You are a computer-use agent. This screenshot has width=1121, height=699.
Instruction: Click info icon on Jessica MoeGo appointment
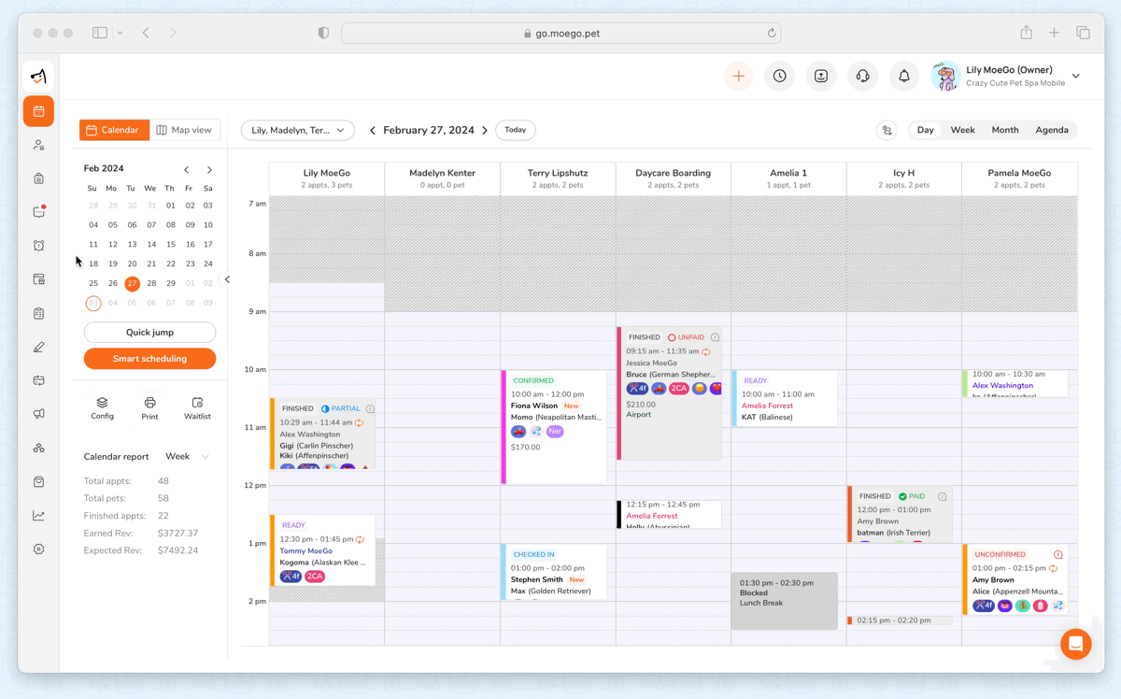(715, 337)
